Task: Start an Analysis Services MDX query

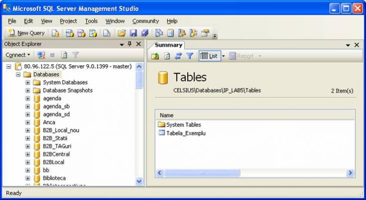Action: (69, 33)
